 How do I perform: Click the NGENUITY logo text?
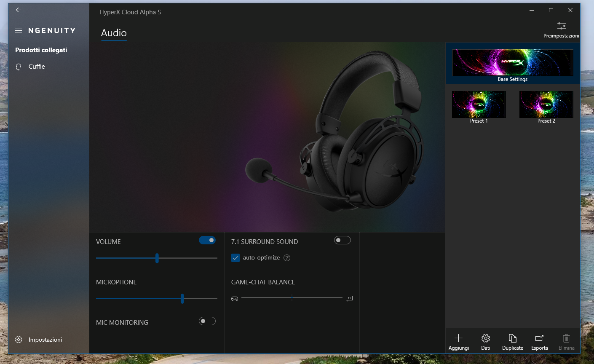click(52, 30)
